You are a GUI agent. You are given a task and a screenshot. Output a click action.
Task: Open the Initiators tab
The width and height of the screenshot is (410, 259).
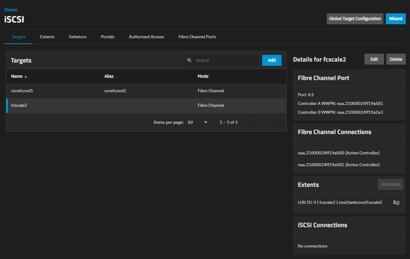pos(78,37)
